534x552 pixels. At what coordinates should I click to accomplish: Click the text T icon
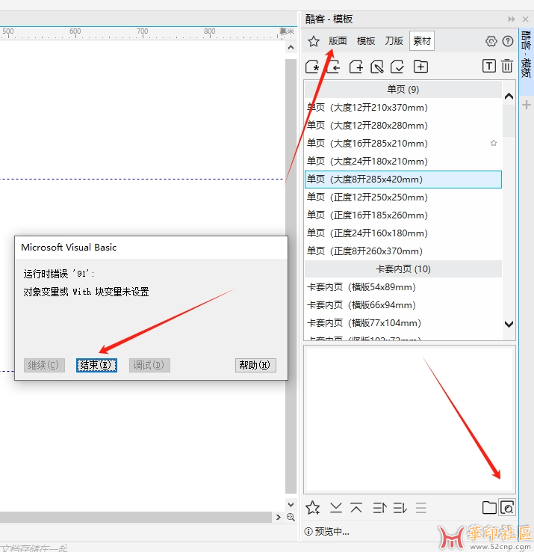(x=488, y=66)
